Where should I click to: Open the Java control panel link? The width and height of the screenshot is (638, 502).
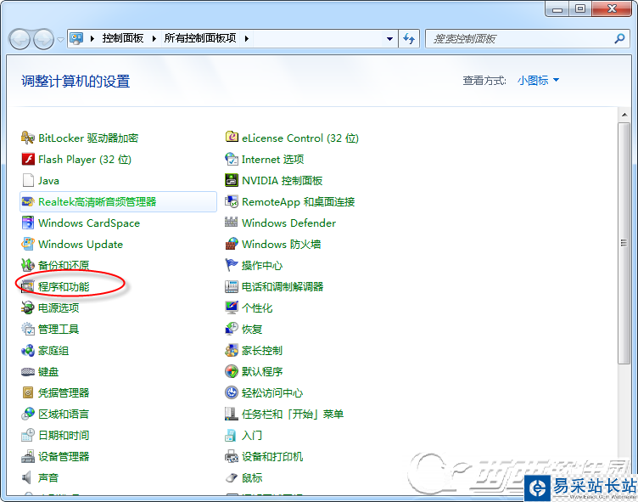(x=48, y=181)
